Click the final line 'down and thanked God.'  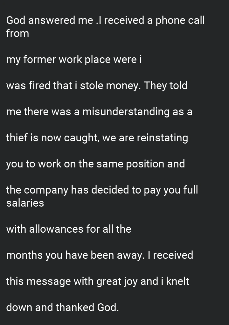[x=63, y=307]
